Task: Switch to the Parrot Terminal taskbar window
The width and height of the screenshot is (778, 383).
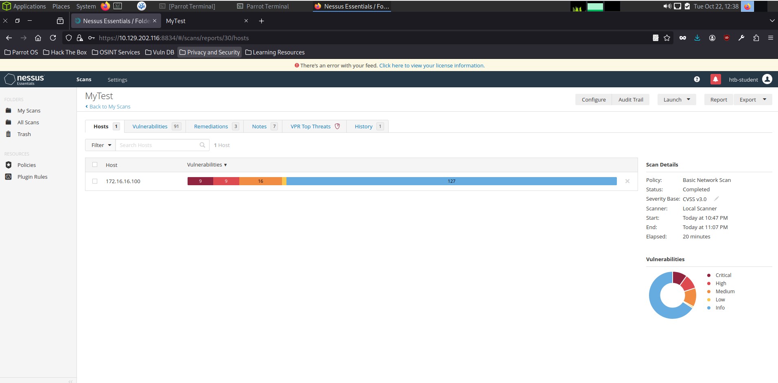Action: tap(263, 6)
